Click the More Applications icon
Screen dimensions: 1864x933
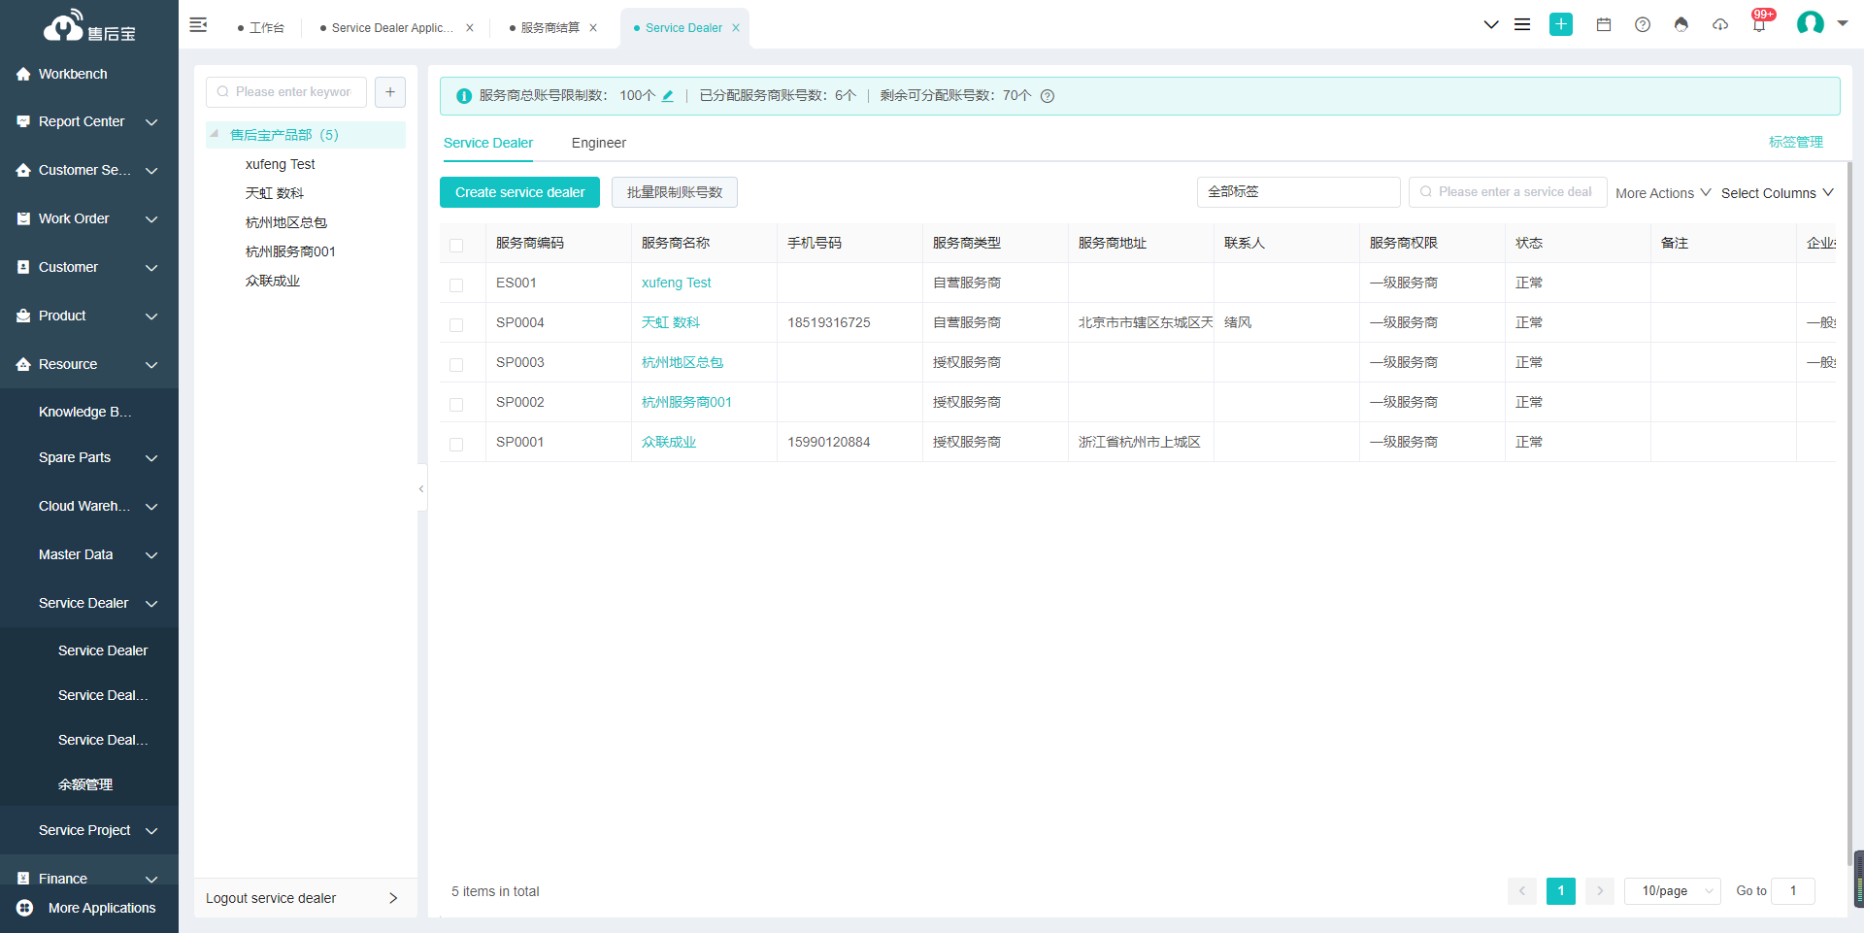[25, 908]
